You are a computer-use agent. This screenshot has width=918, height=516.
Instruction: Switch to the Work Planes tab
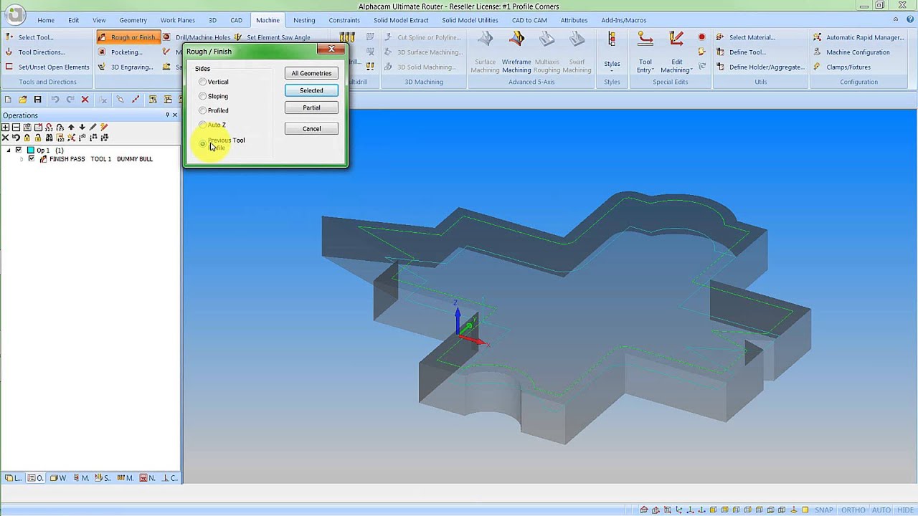pyautogui.click(x=178, y=20)
